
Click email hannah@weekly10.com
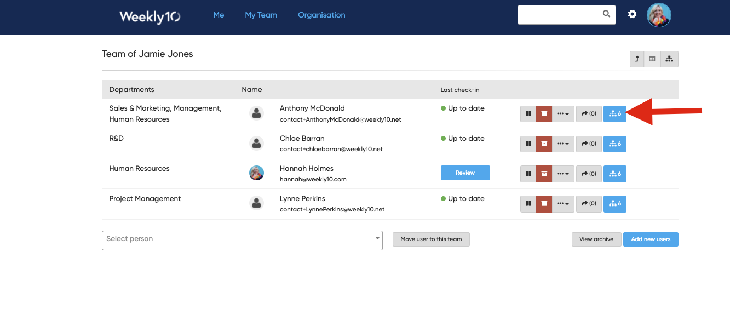pyautogui.click(x=313, y=179)
